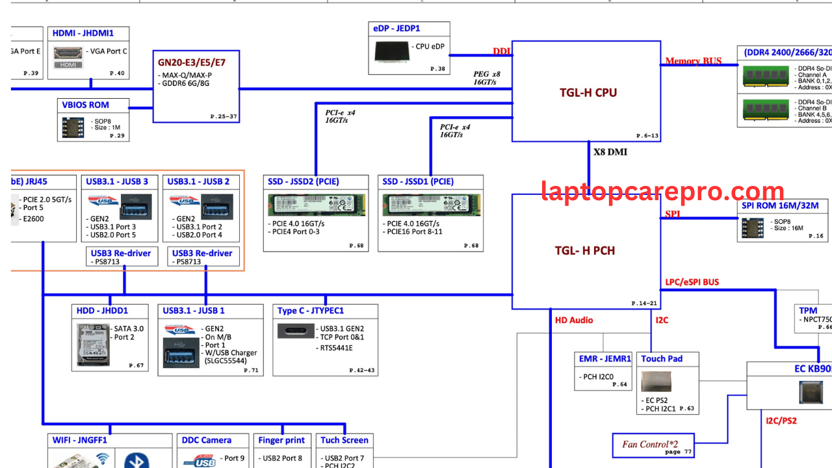Screen dimensions: 832x468
Task: Click the SPI ROM chip icon
Action: (753, 227)
